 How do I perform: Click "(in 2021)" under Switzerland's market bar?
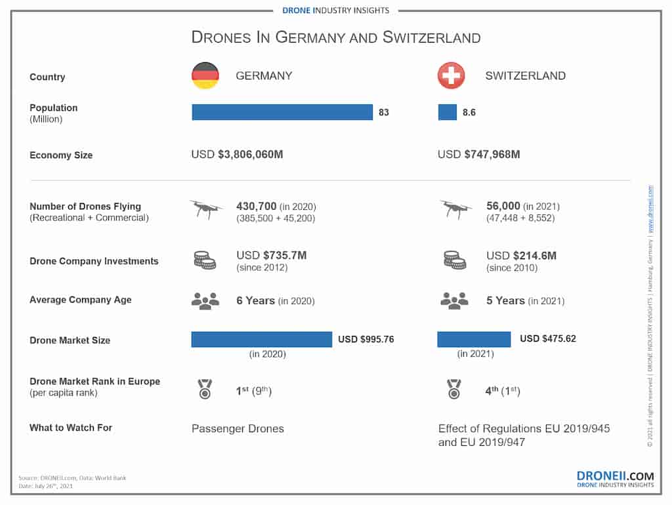coord(475,353)
